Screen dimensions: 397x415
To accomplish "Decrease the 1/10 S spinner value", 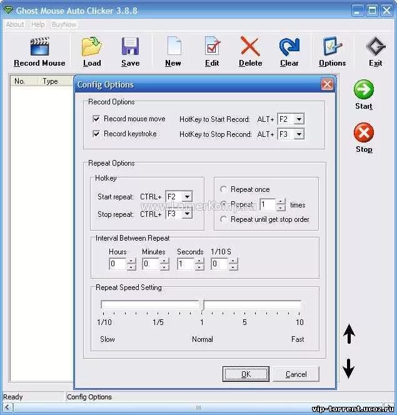I will pyautogui.click(x=233, y=267).
